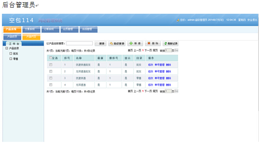Click 上一页 in pagination above the table
The width and height of the screenshot is (259, 145).
pyautogui.click(x=138, y=50)
